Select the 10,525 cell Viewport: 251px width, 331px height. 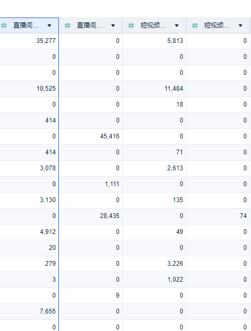[x=29, y=89]
